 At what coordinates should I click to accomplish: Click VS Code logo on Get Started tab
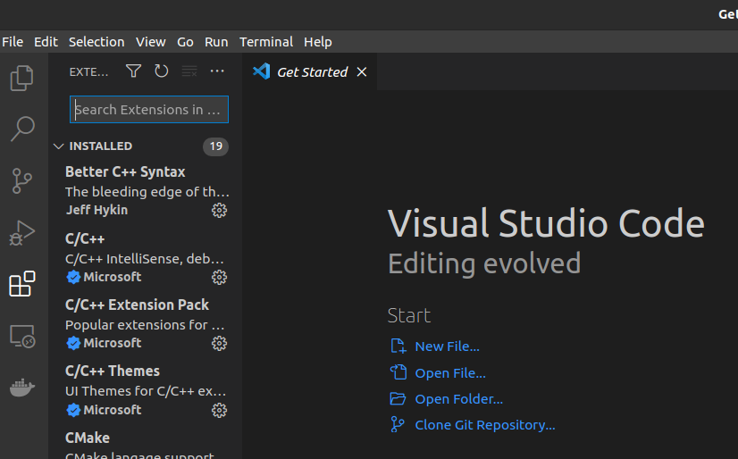[x=262, y=71]
